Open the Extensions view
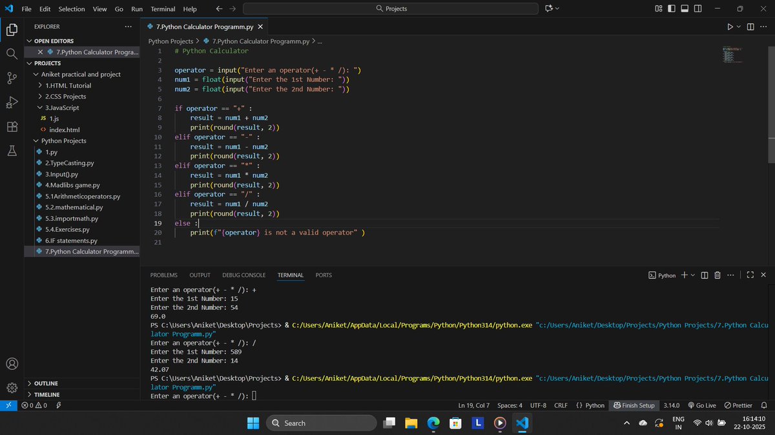Image resolution: width=775 pixels, height=435 pixels. [12, 127]
